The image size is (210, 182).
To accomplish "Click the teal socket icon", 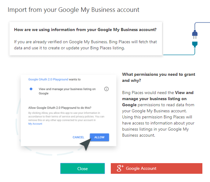I will [195, 44].
